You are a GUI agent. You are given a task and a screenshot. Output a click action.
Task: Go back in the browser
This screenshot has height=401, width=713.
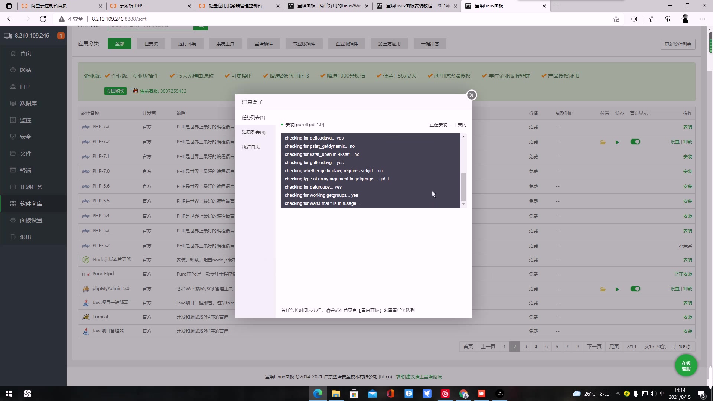coord(10,19)
